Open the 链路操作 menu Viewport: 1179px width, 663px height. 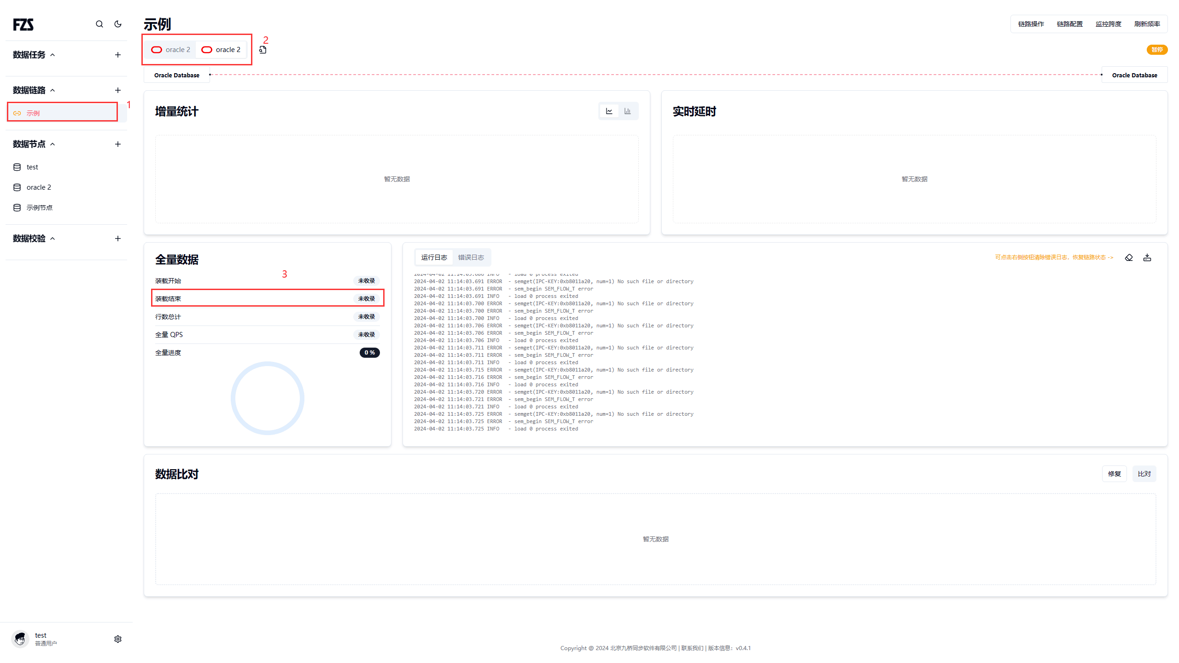pos(1031,24)
